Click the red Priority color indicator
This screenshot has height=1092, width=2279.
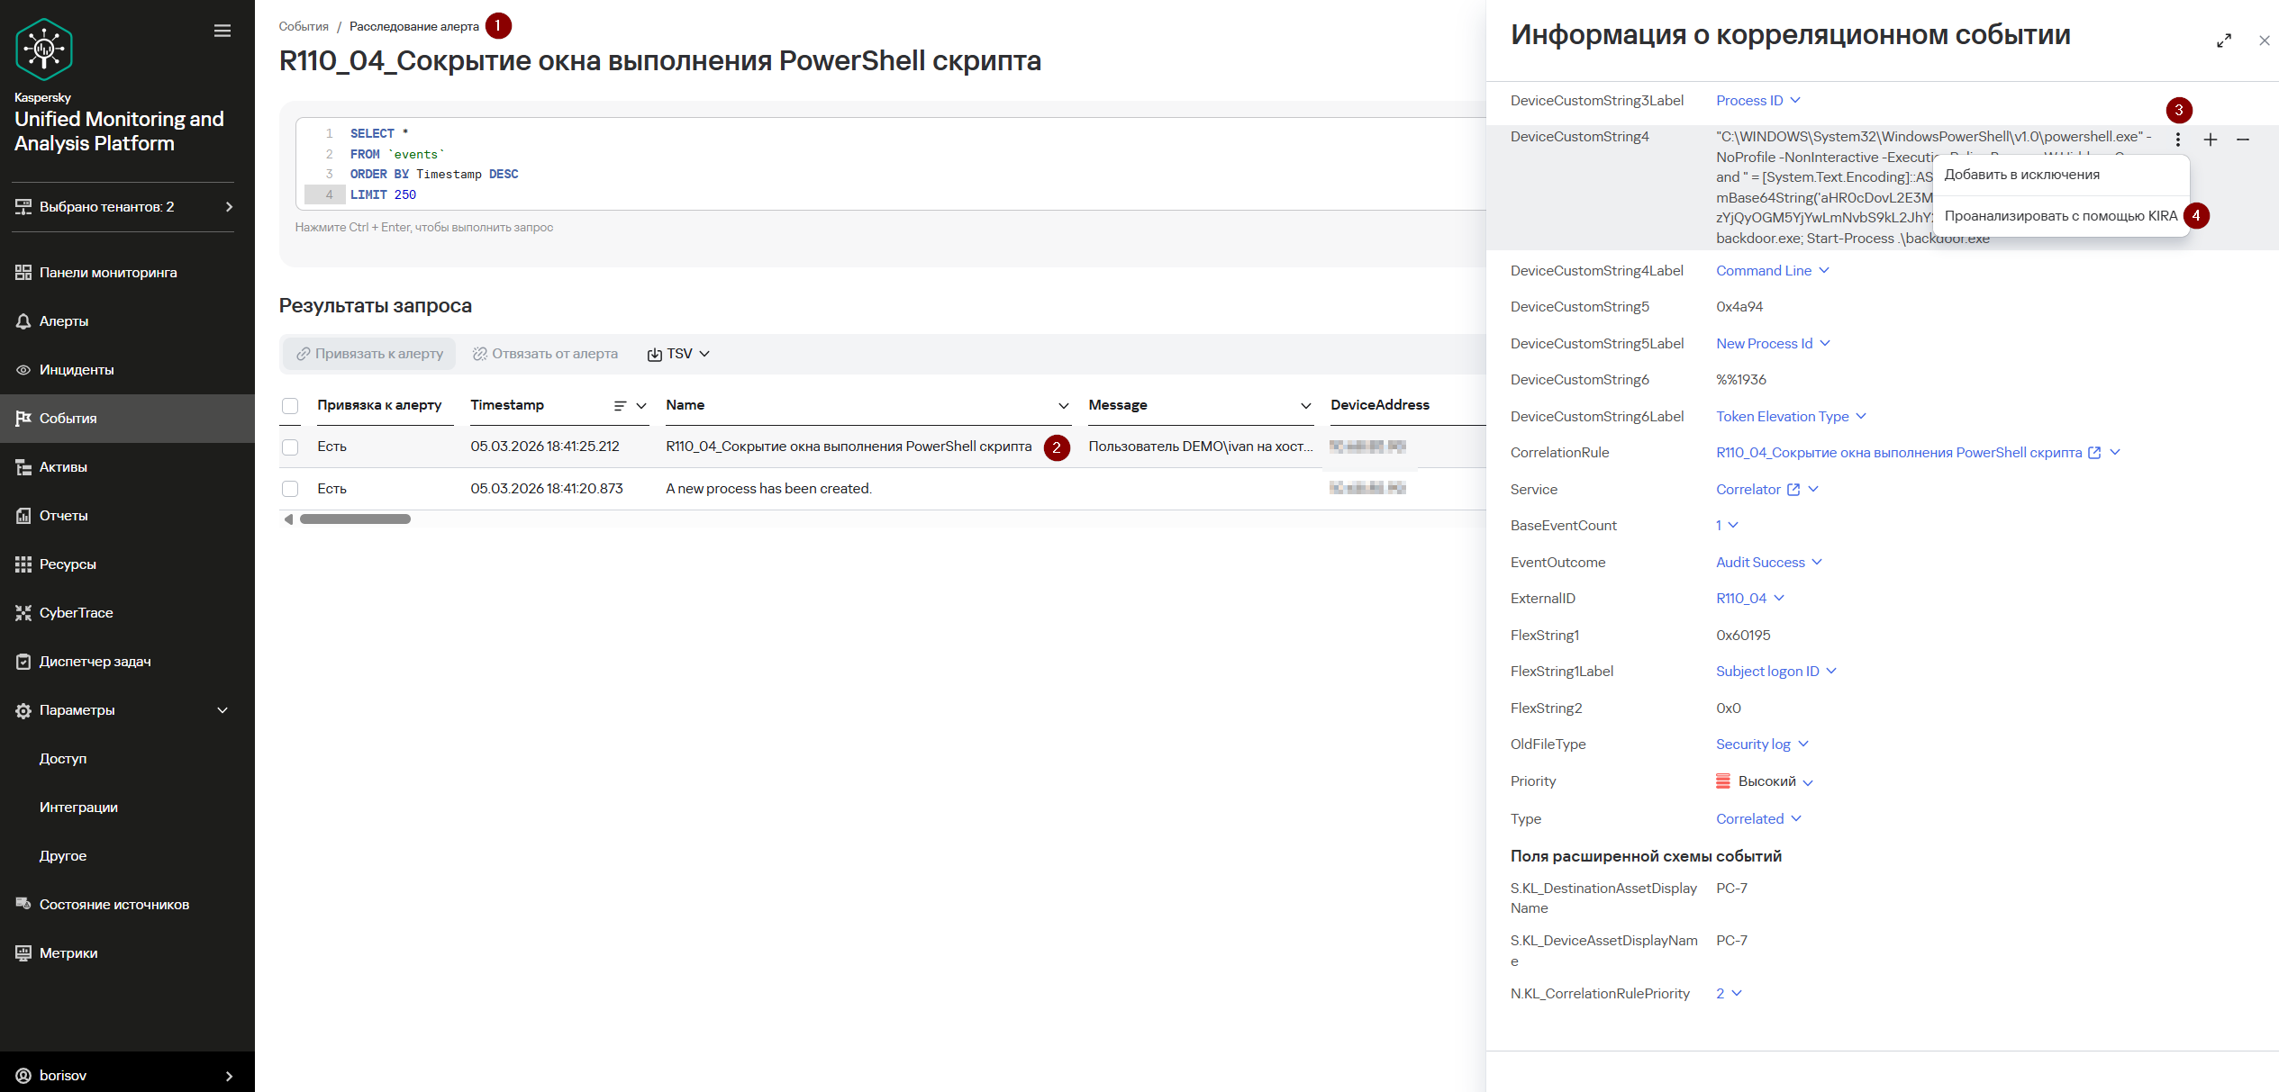pos(1723,781)
